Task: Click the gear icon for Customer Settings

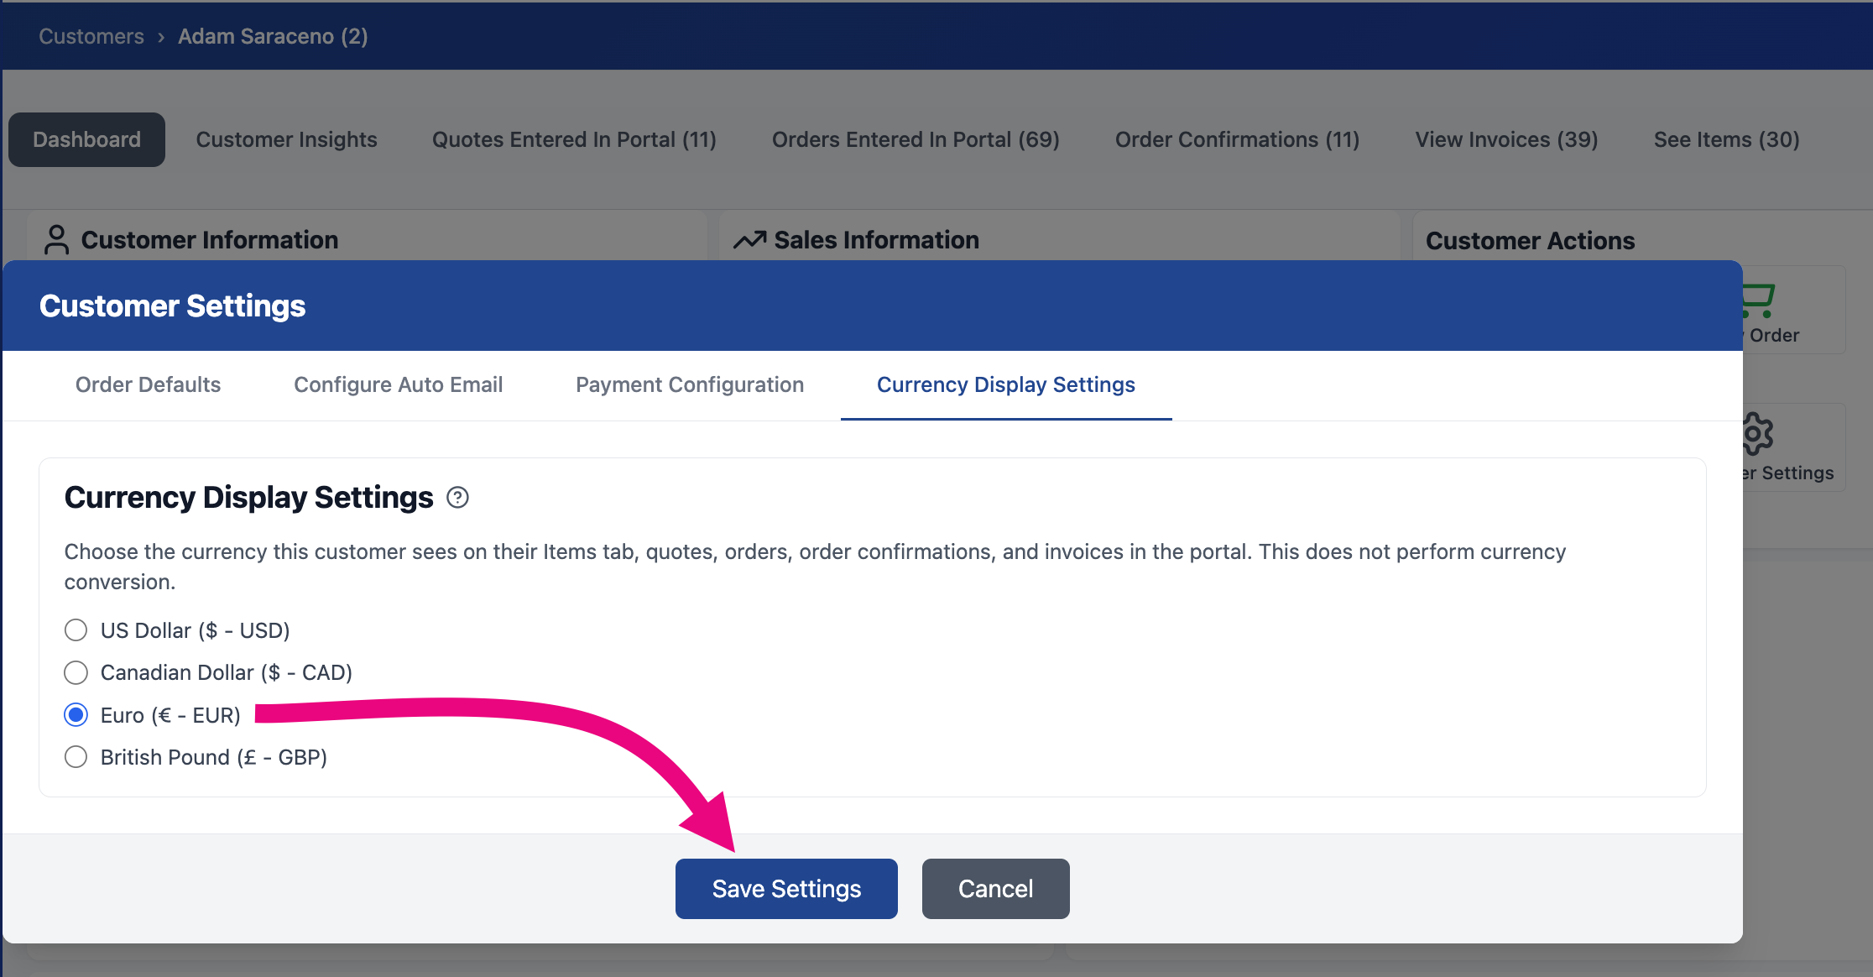Action: click(1757, 434)
